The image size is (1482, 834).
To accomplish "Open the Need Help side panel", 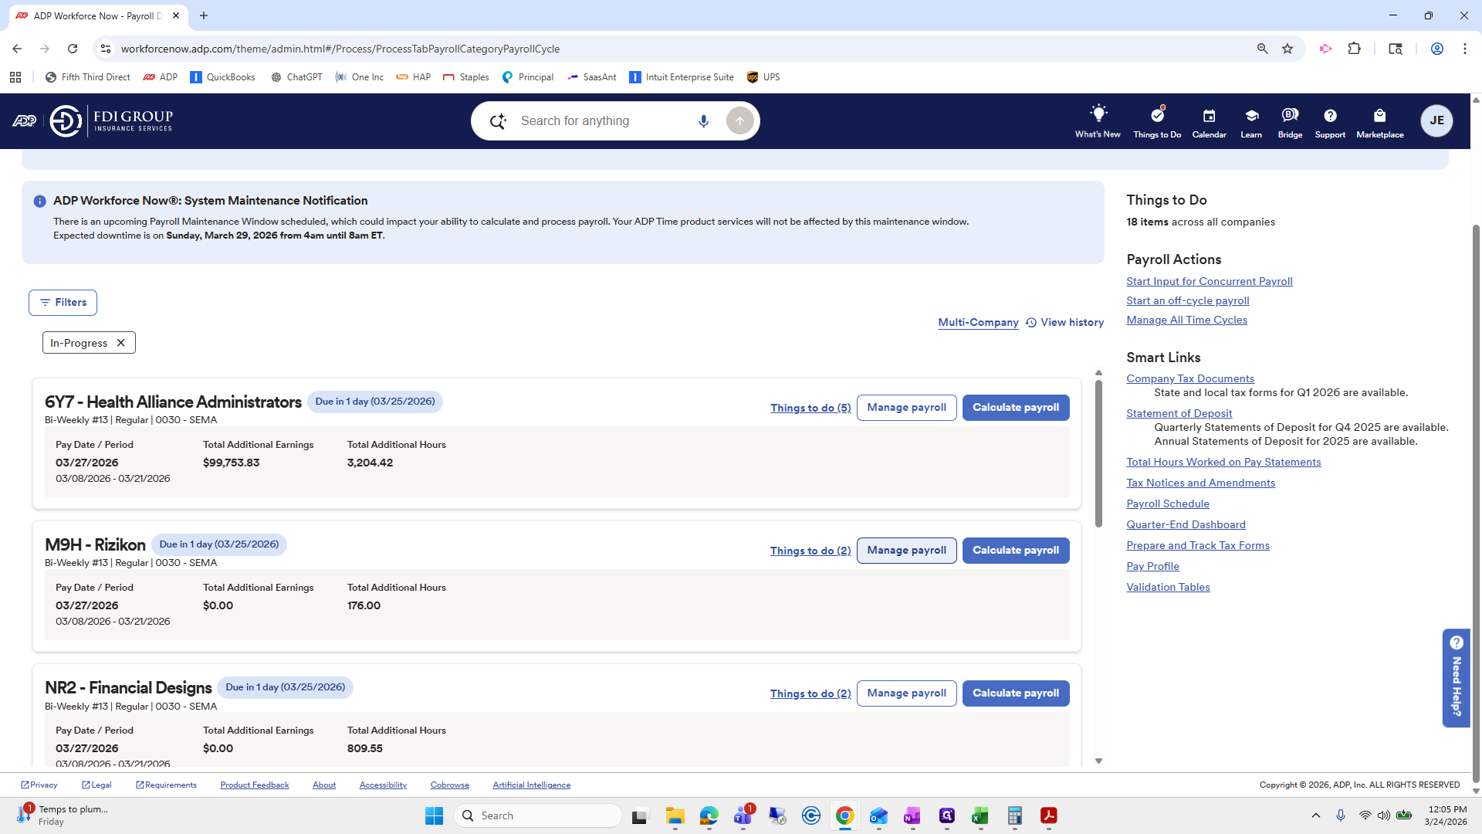I will click(x=1457, y=678).
